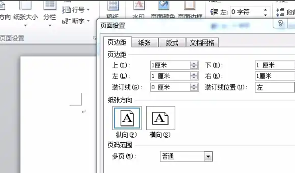Click the paragraph spacing icon beside 段前

coord(280,12)
